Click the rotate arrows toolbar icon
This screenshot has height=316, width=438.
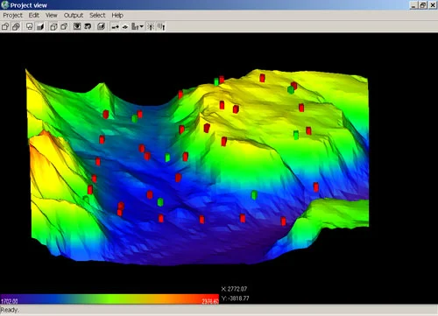pyautogui.click(x=88, y=27)
